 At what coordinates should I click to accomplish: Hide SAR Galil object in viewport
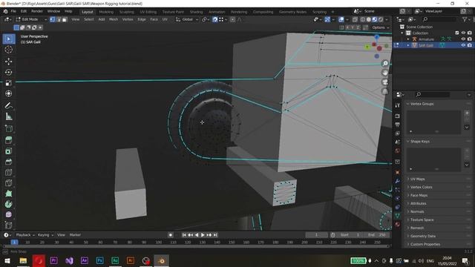point(463,45)
